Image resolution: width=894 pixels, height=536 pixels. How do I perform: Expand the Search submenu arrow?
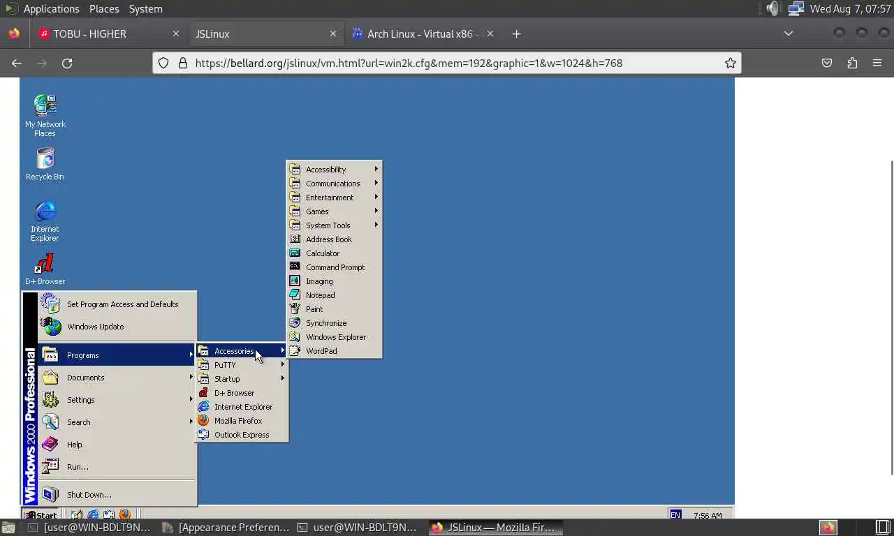191,422
